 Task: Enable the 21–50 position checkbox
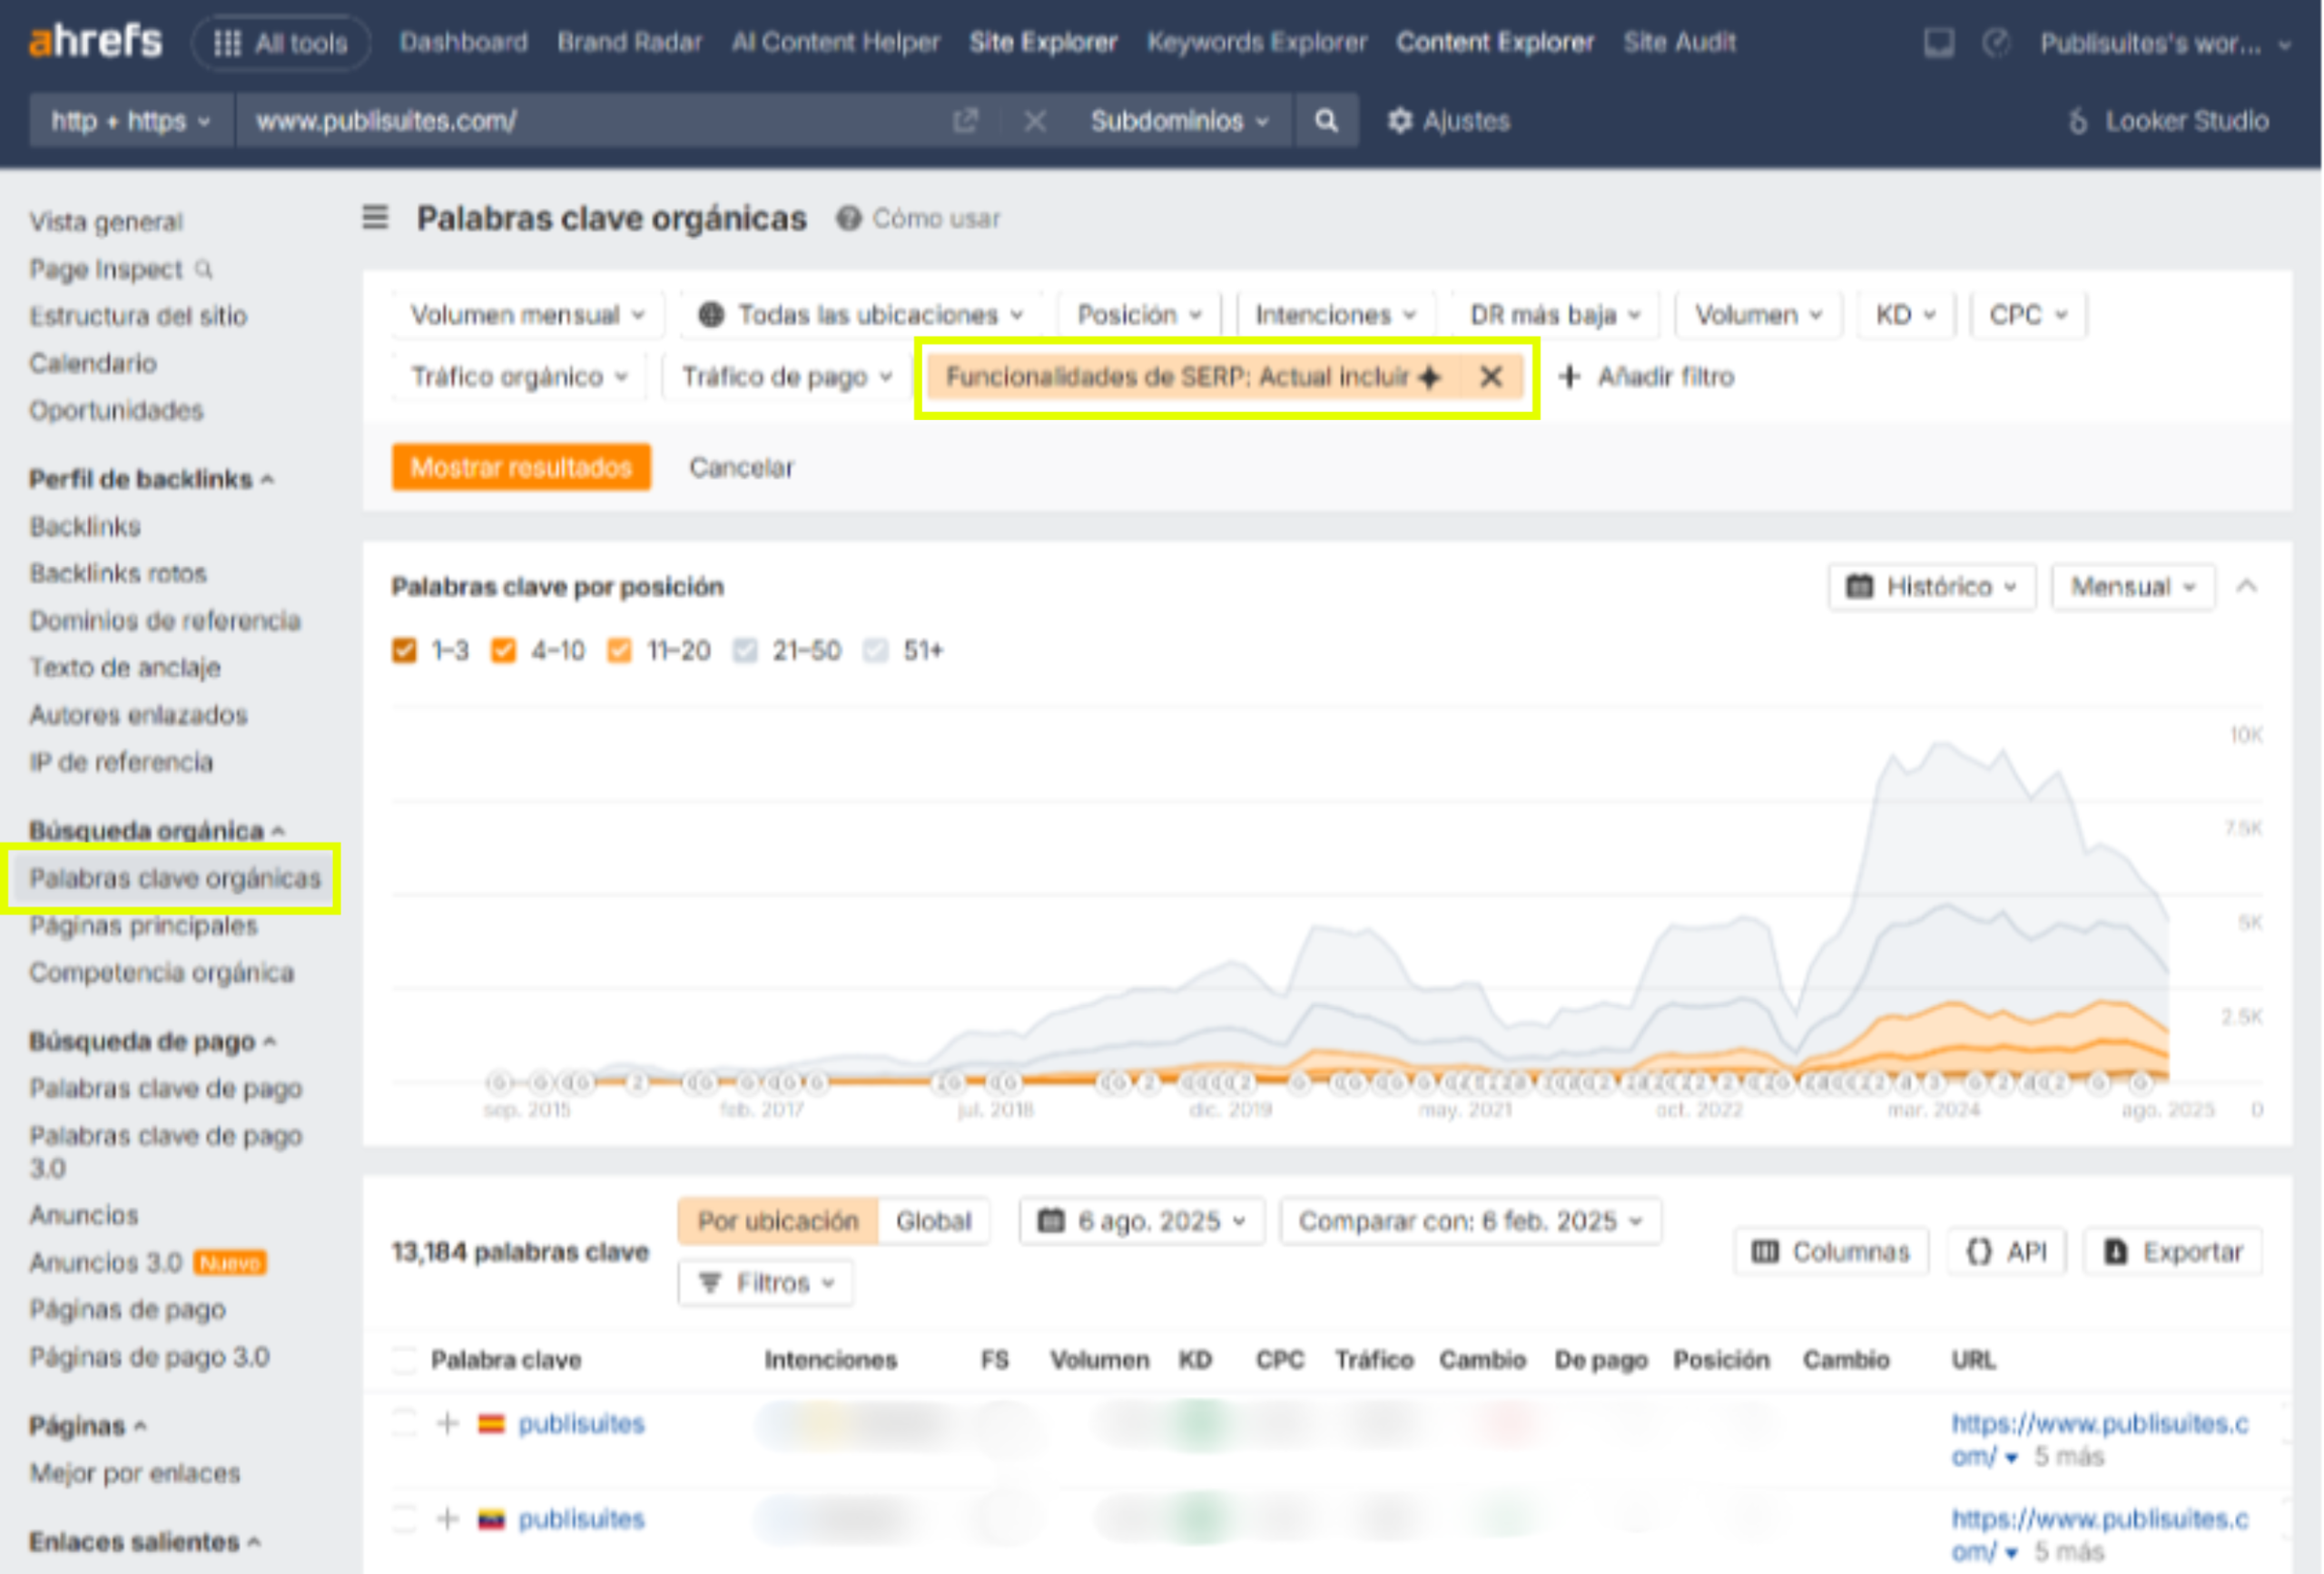click(x=745, y=650)
